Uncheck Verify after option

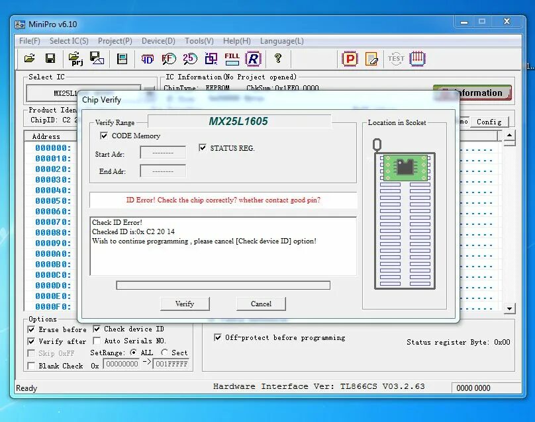point(31,341)
